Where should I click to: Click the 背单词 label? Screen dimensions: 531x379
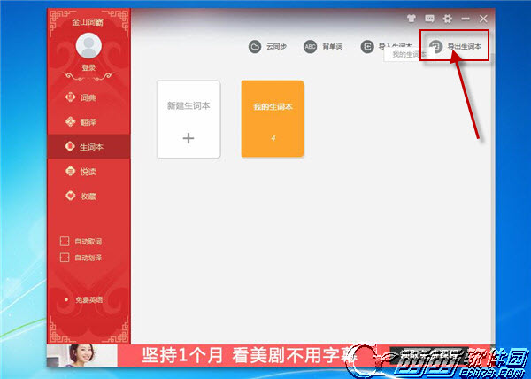(333, 46)
